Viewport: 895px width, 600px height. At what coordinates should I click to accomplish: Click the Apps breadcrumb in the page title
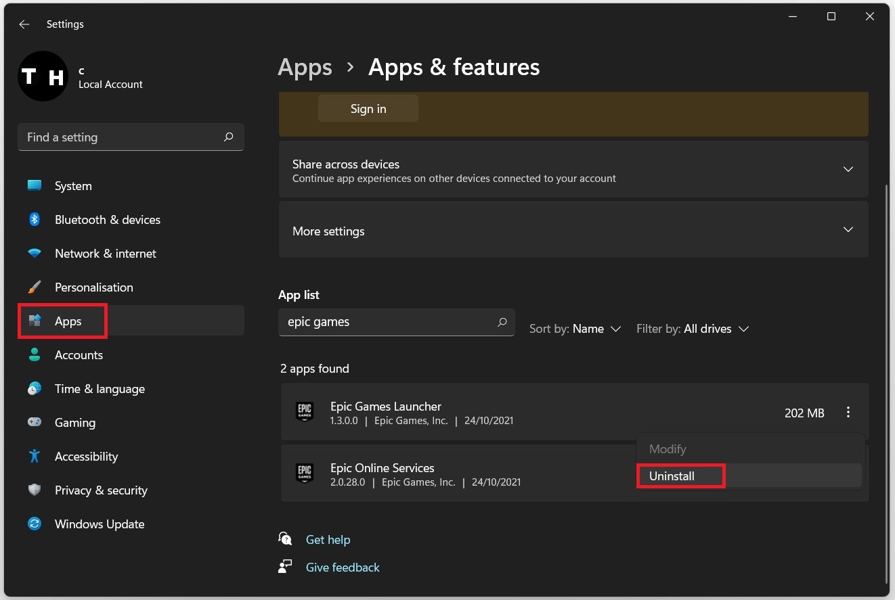tap(305, 68)
